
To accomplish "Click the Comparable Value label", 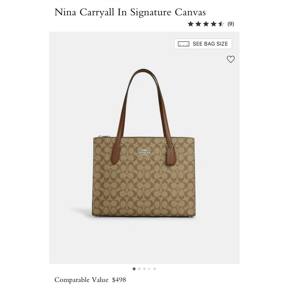I will pos(81,280).
